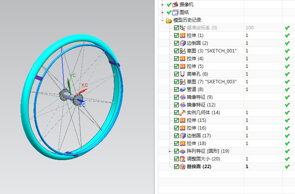Click the edge blend icon of 边倒圆 (17)
The image size is (295, 194).
tap(183, 135)
